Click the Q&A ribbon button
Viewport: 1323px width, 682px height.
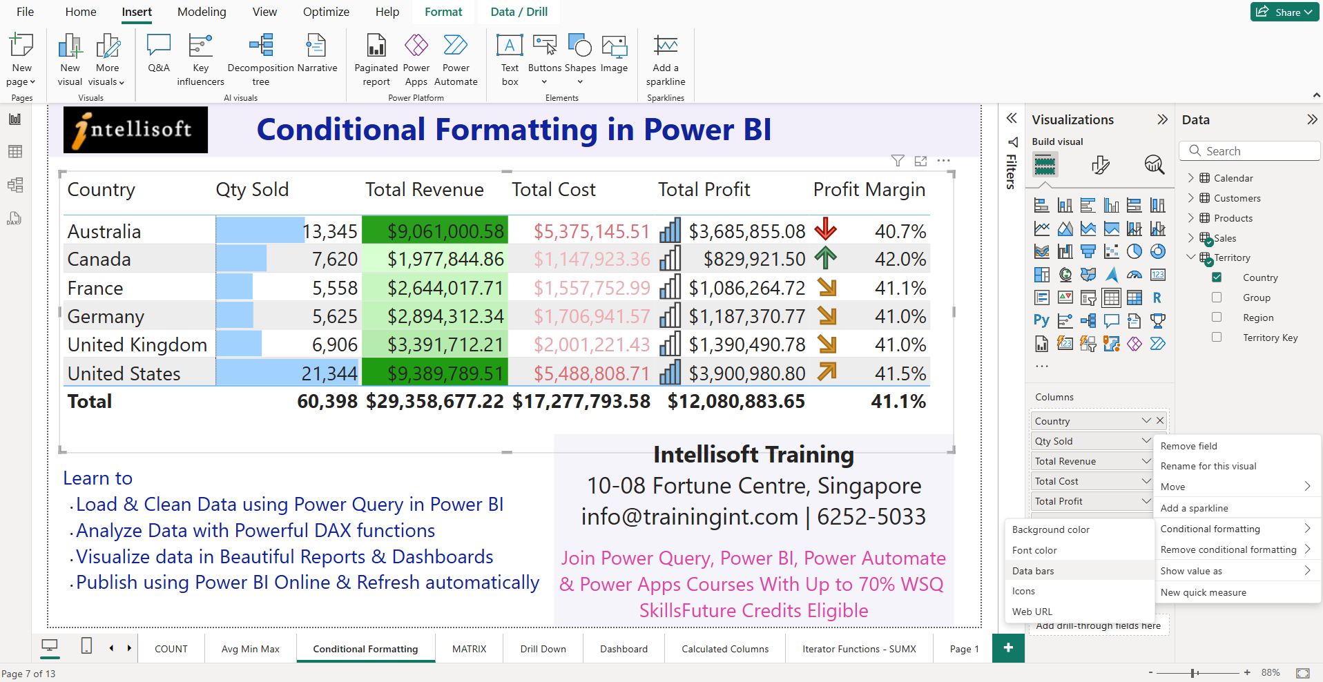coord(159,54)
